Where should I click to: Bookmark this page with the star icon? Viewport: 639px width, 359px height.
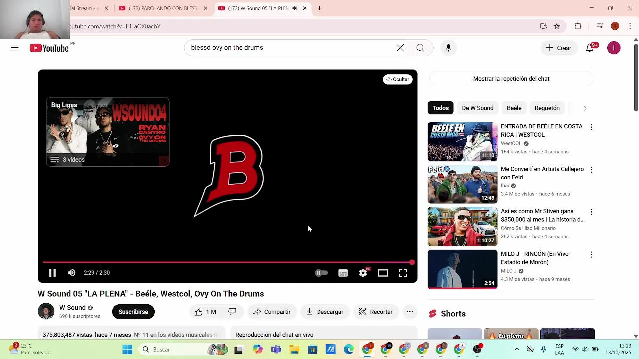[x=557, y=26]
